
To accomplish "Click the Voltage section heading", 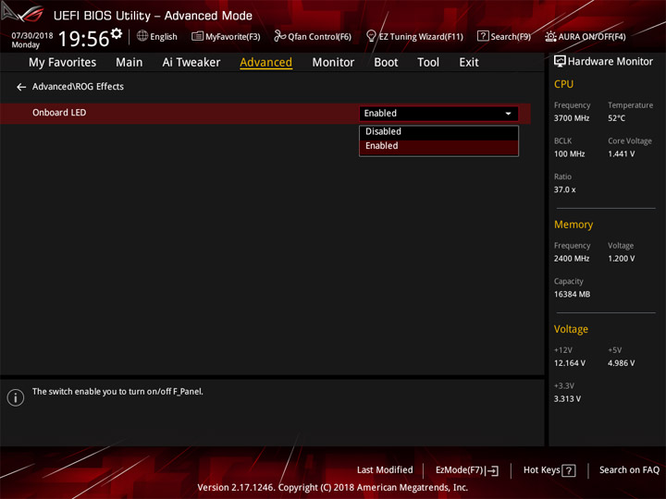I will [x=571, y=329].
